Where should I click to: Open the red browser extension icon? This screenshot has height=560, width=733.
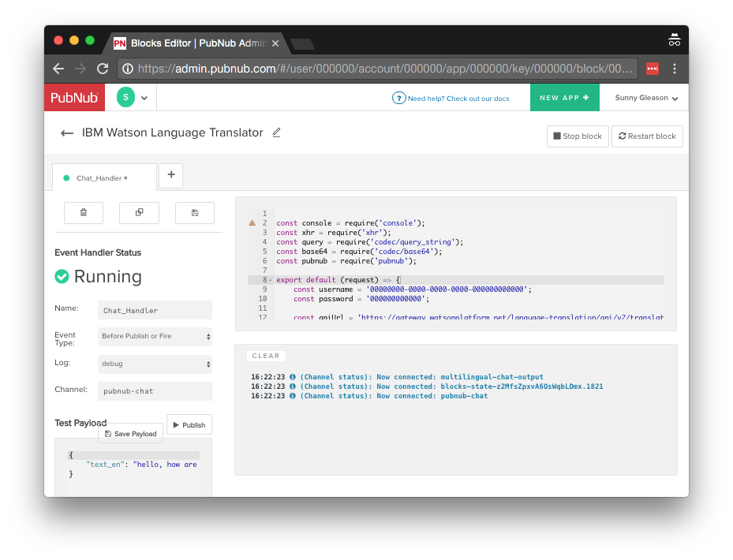click(653, 69)
